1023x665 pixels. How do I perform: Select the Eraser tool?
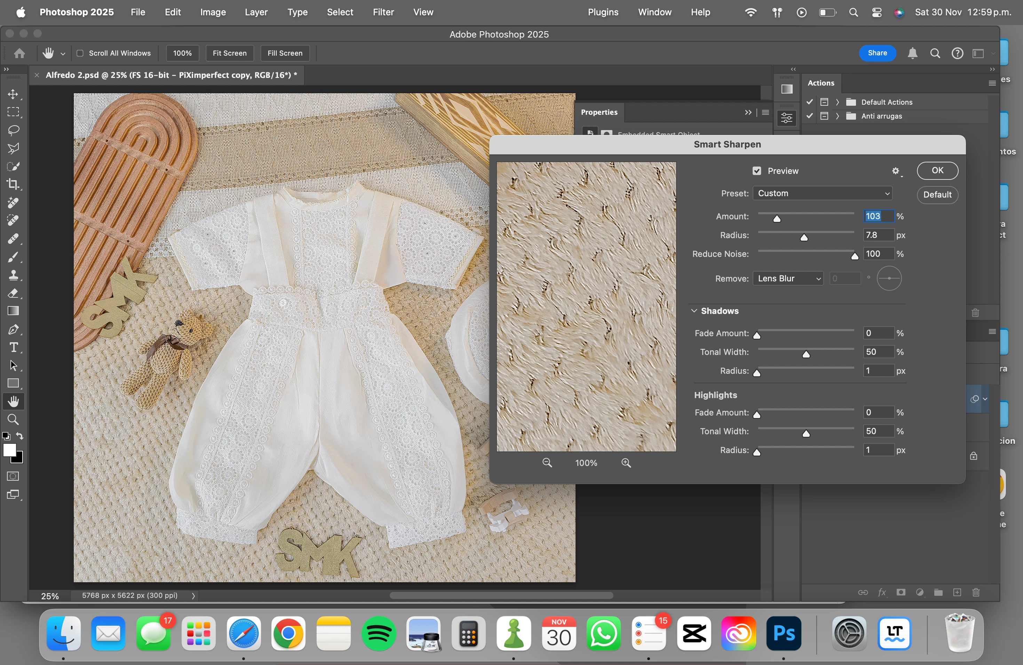[13, 294]
